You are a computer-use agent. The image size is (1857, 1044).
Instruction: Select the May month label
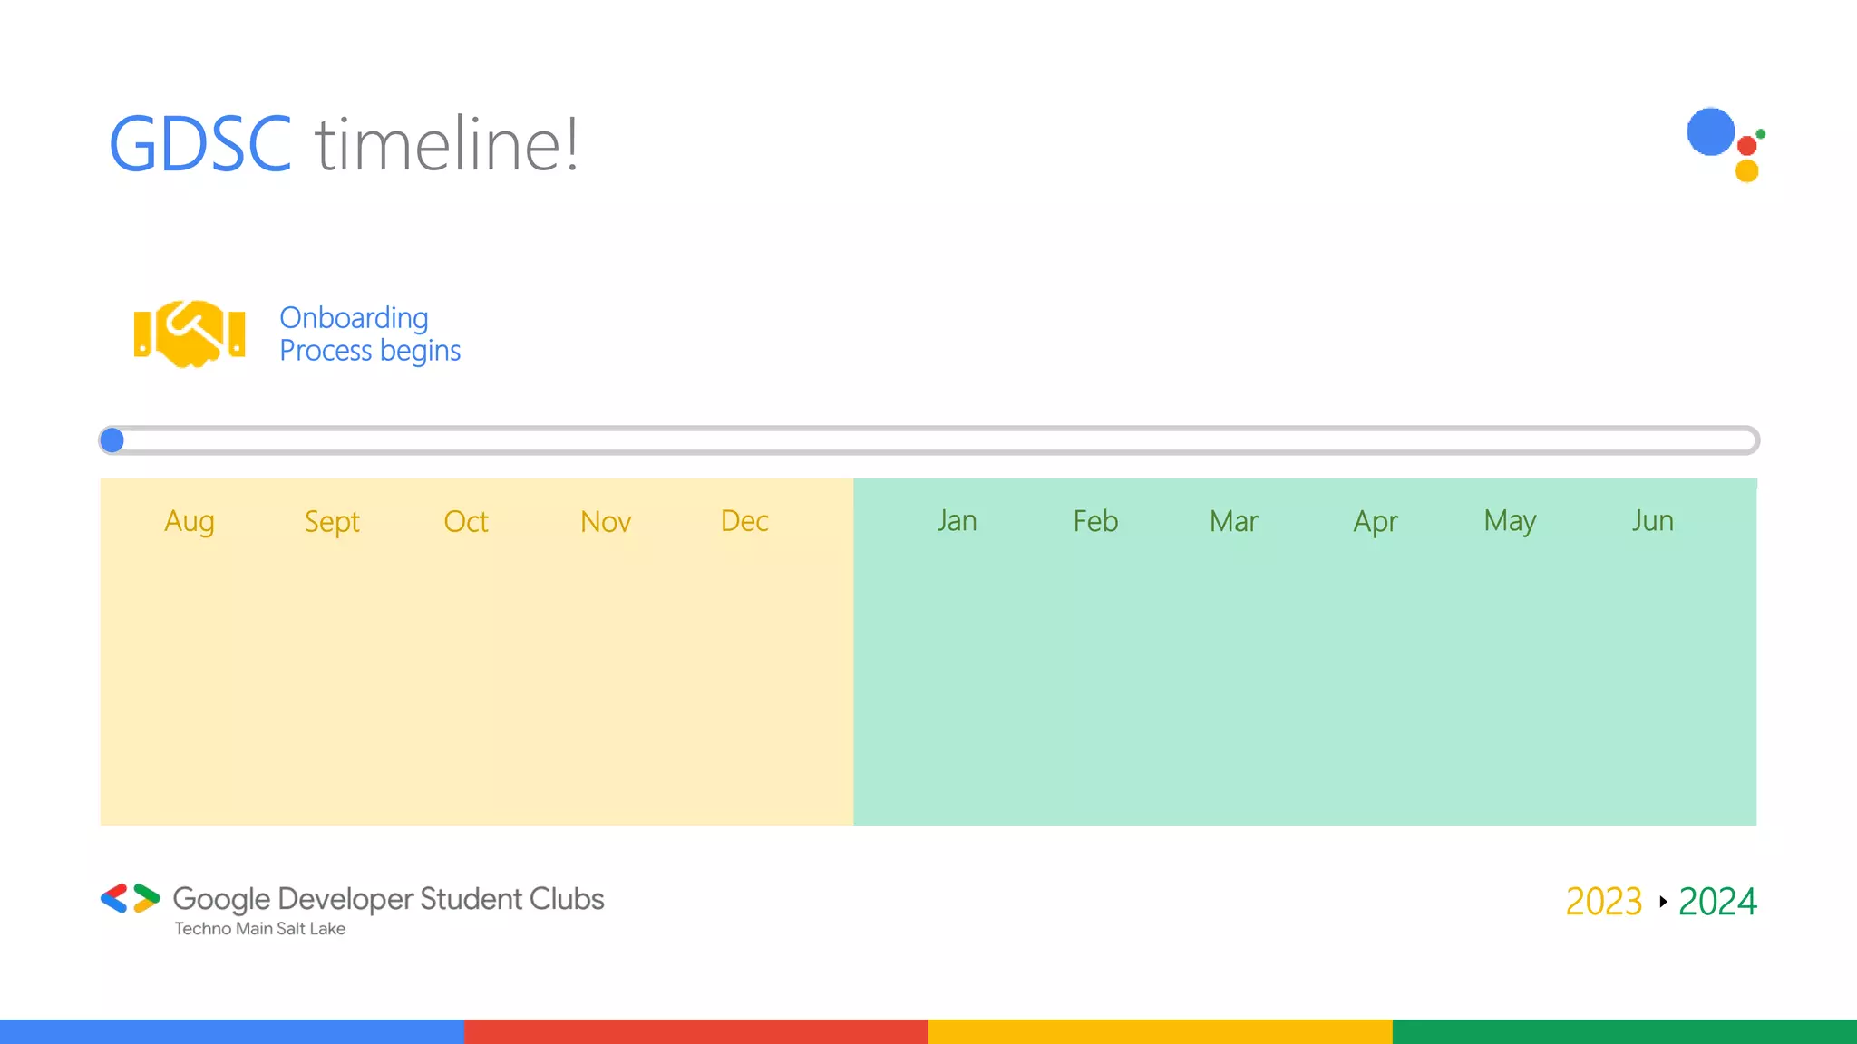pos(1510,522)
